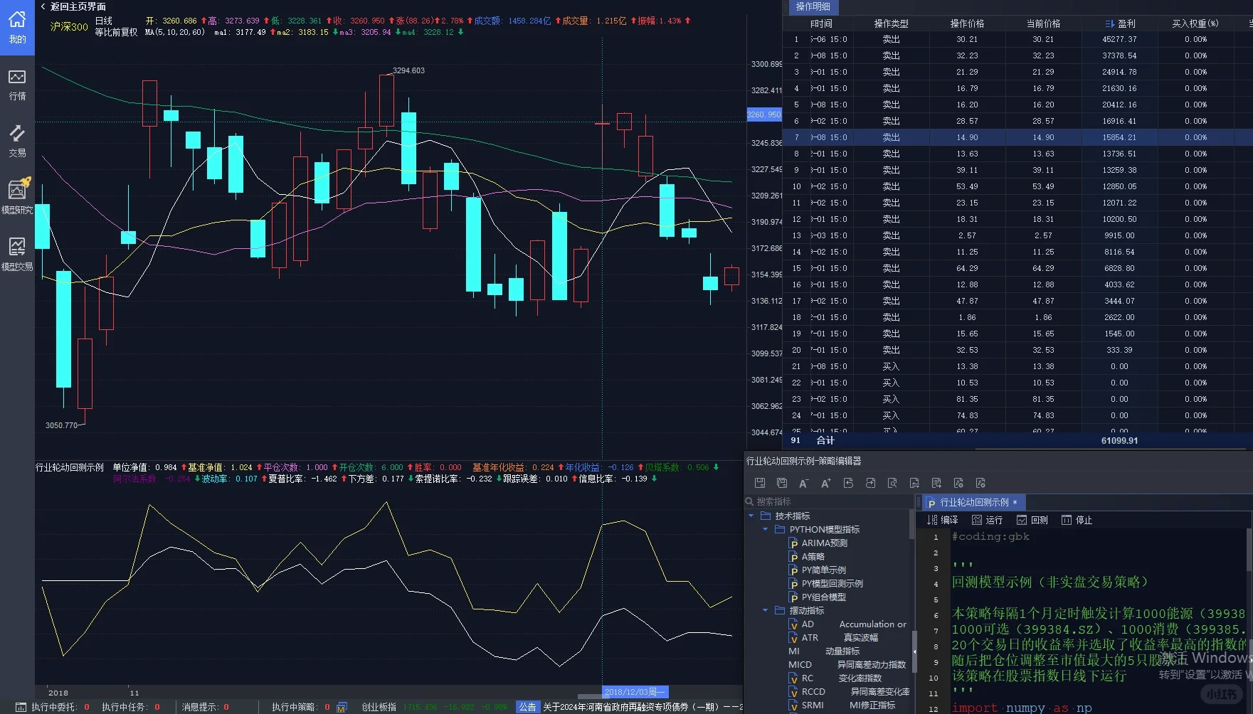Sort by 当前价格 column header
The image size is (1253, 714).
1043,23
